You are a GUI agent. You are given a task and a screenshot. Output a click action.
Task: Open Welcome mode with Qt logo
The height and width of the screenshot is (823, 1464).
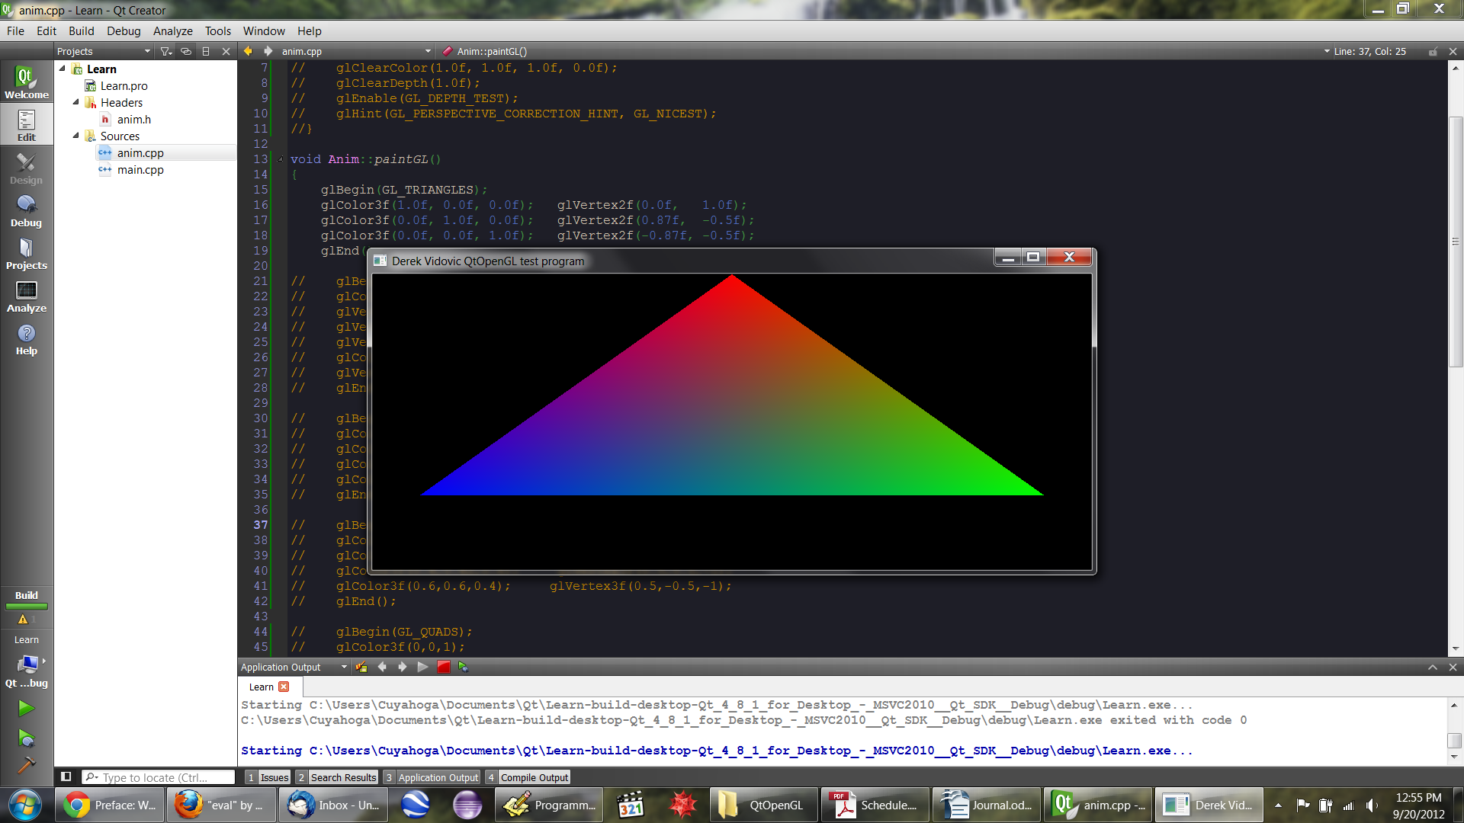point(26,82)
